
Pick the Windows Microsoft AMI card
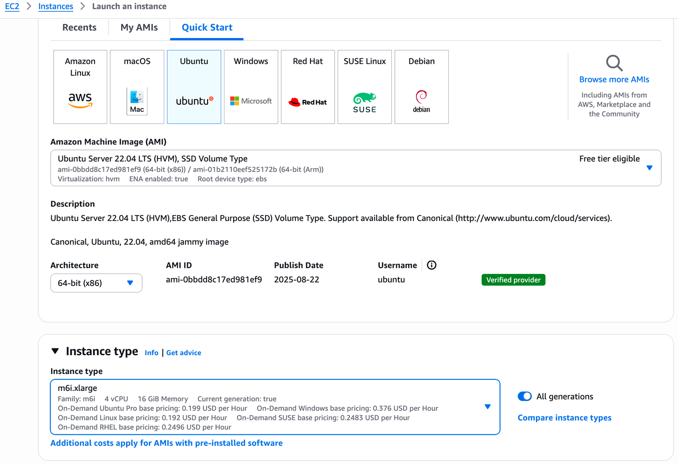tap(251, 87)
